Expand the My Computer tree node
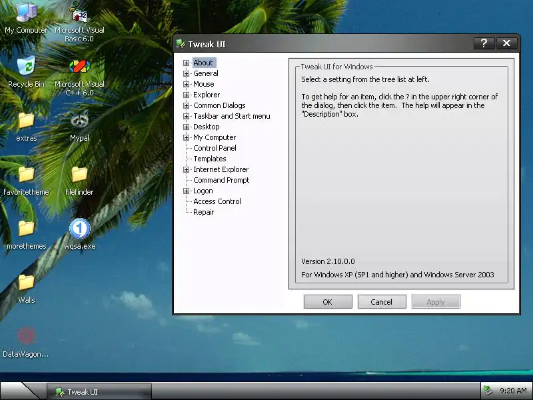The width and height of the screenshot is (533, 400). click(186, 138)
